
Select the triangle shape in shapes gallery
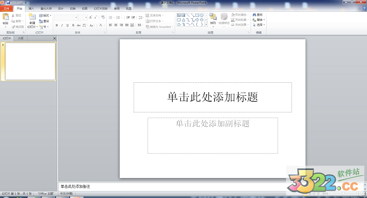[x=183, y=20]
